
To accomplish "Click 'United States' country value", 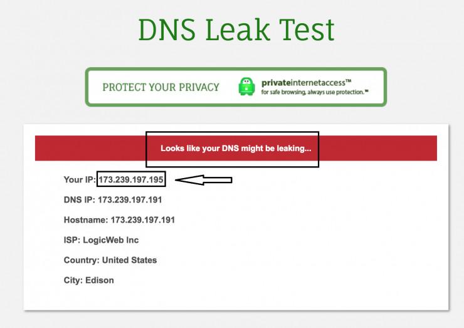I will tap(129, 260).
